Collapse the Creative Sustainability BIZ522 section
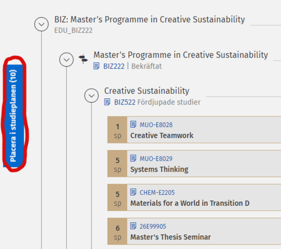Viewport: 281px width, 249px height. click(91, 95)
